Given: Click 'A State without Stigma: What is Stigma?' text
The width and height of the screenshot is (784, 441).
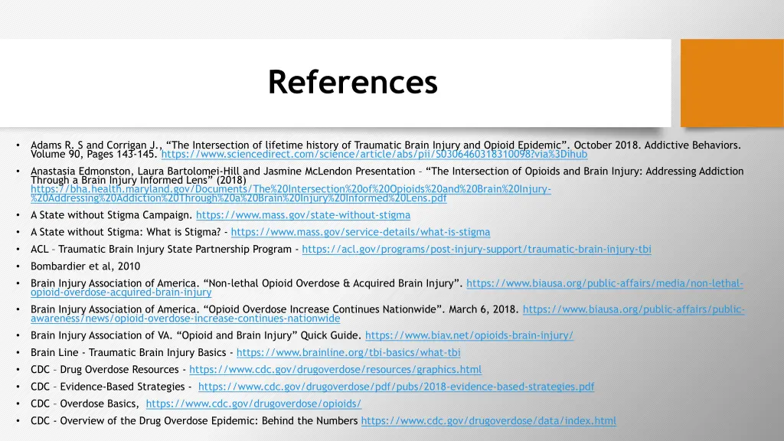Looking at the screenshot, I should click(126, 232).
